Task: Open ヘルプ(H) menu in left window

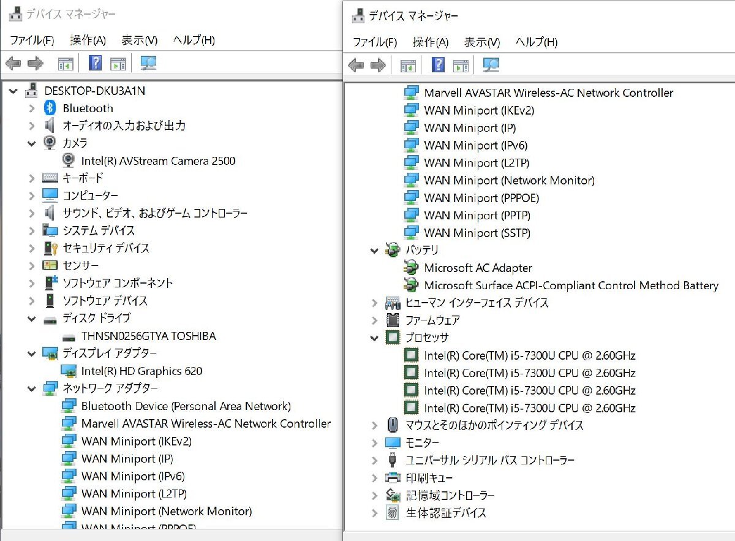Action: pyautogui.click(x=194, y=40)
